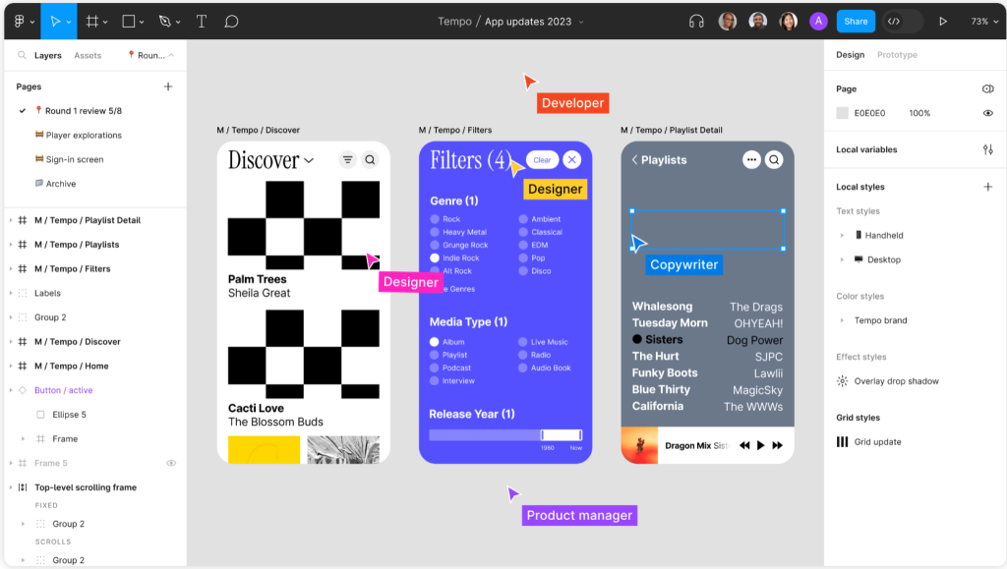Switch to the Assets tab

click(x=88, y=55)
